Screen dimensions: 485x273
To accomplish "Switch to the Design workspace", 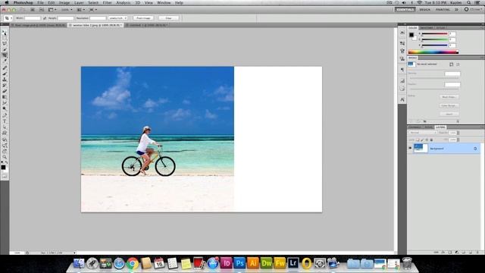I will [424, 10].
